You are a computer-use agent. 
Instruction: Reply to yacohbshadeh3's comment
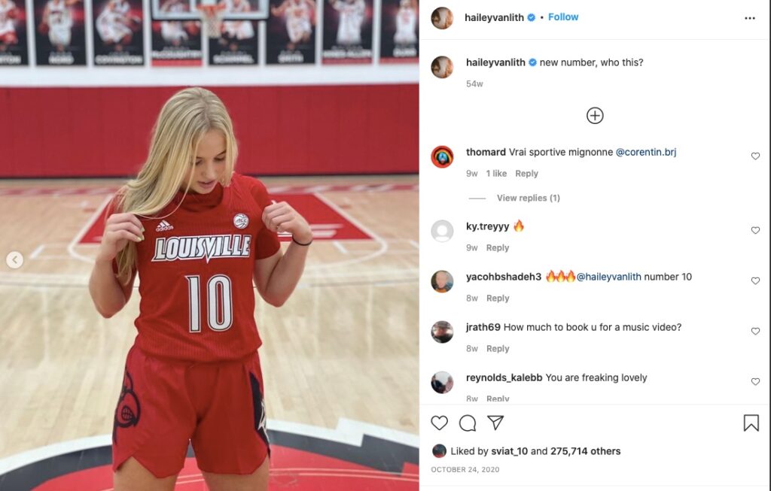tap(498, 298)
